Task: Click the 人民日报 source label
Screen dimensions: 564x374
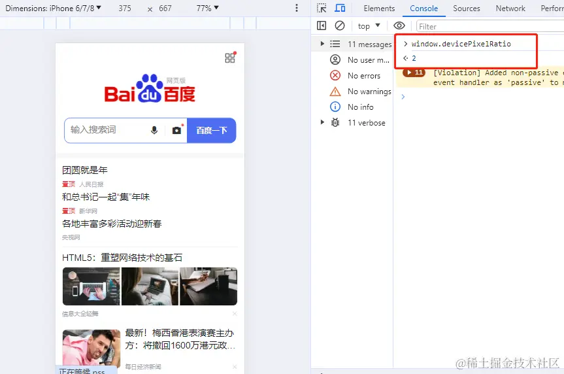Action: [x=91, y=184]
